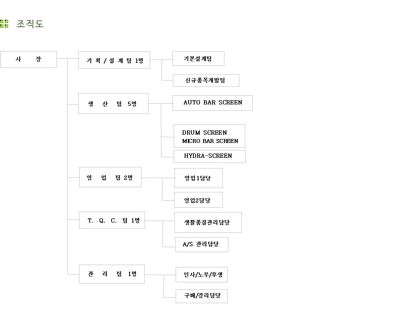Select the T.Q.C. 팀 1명 box
Image resolution: width=393 pixels, height=331 pixels.
(112, 220)
